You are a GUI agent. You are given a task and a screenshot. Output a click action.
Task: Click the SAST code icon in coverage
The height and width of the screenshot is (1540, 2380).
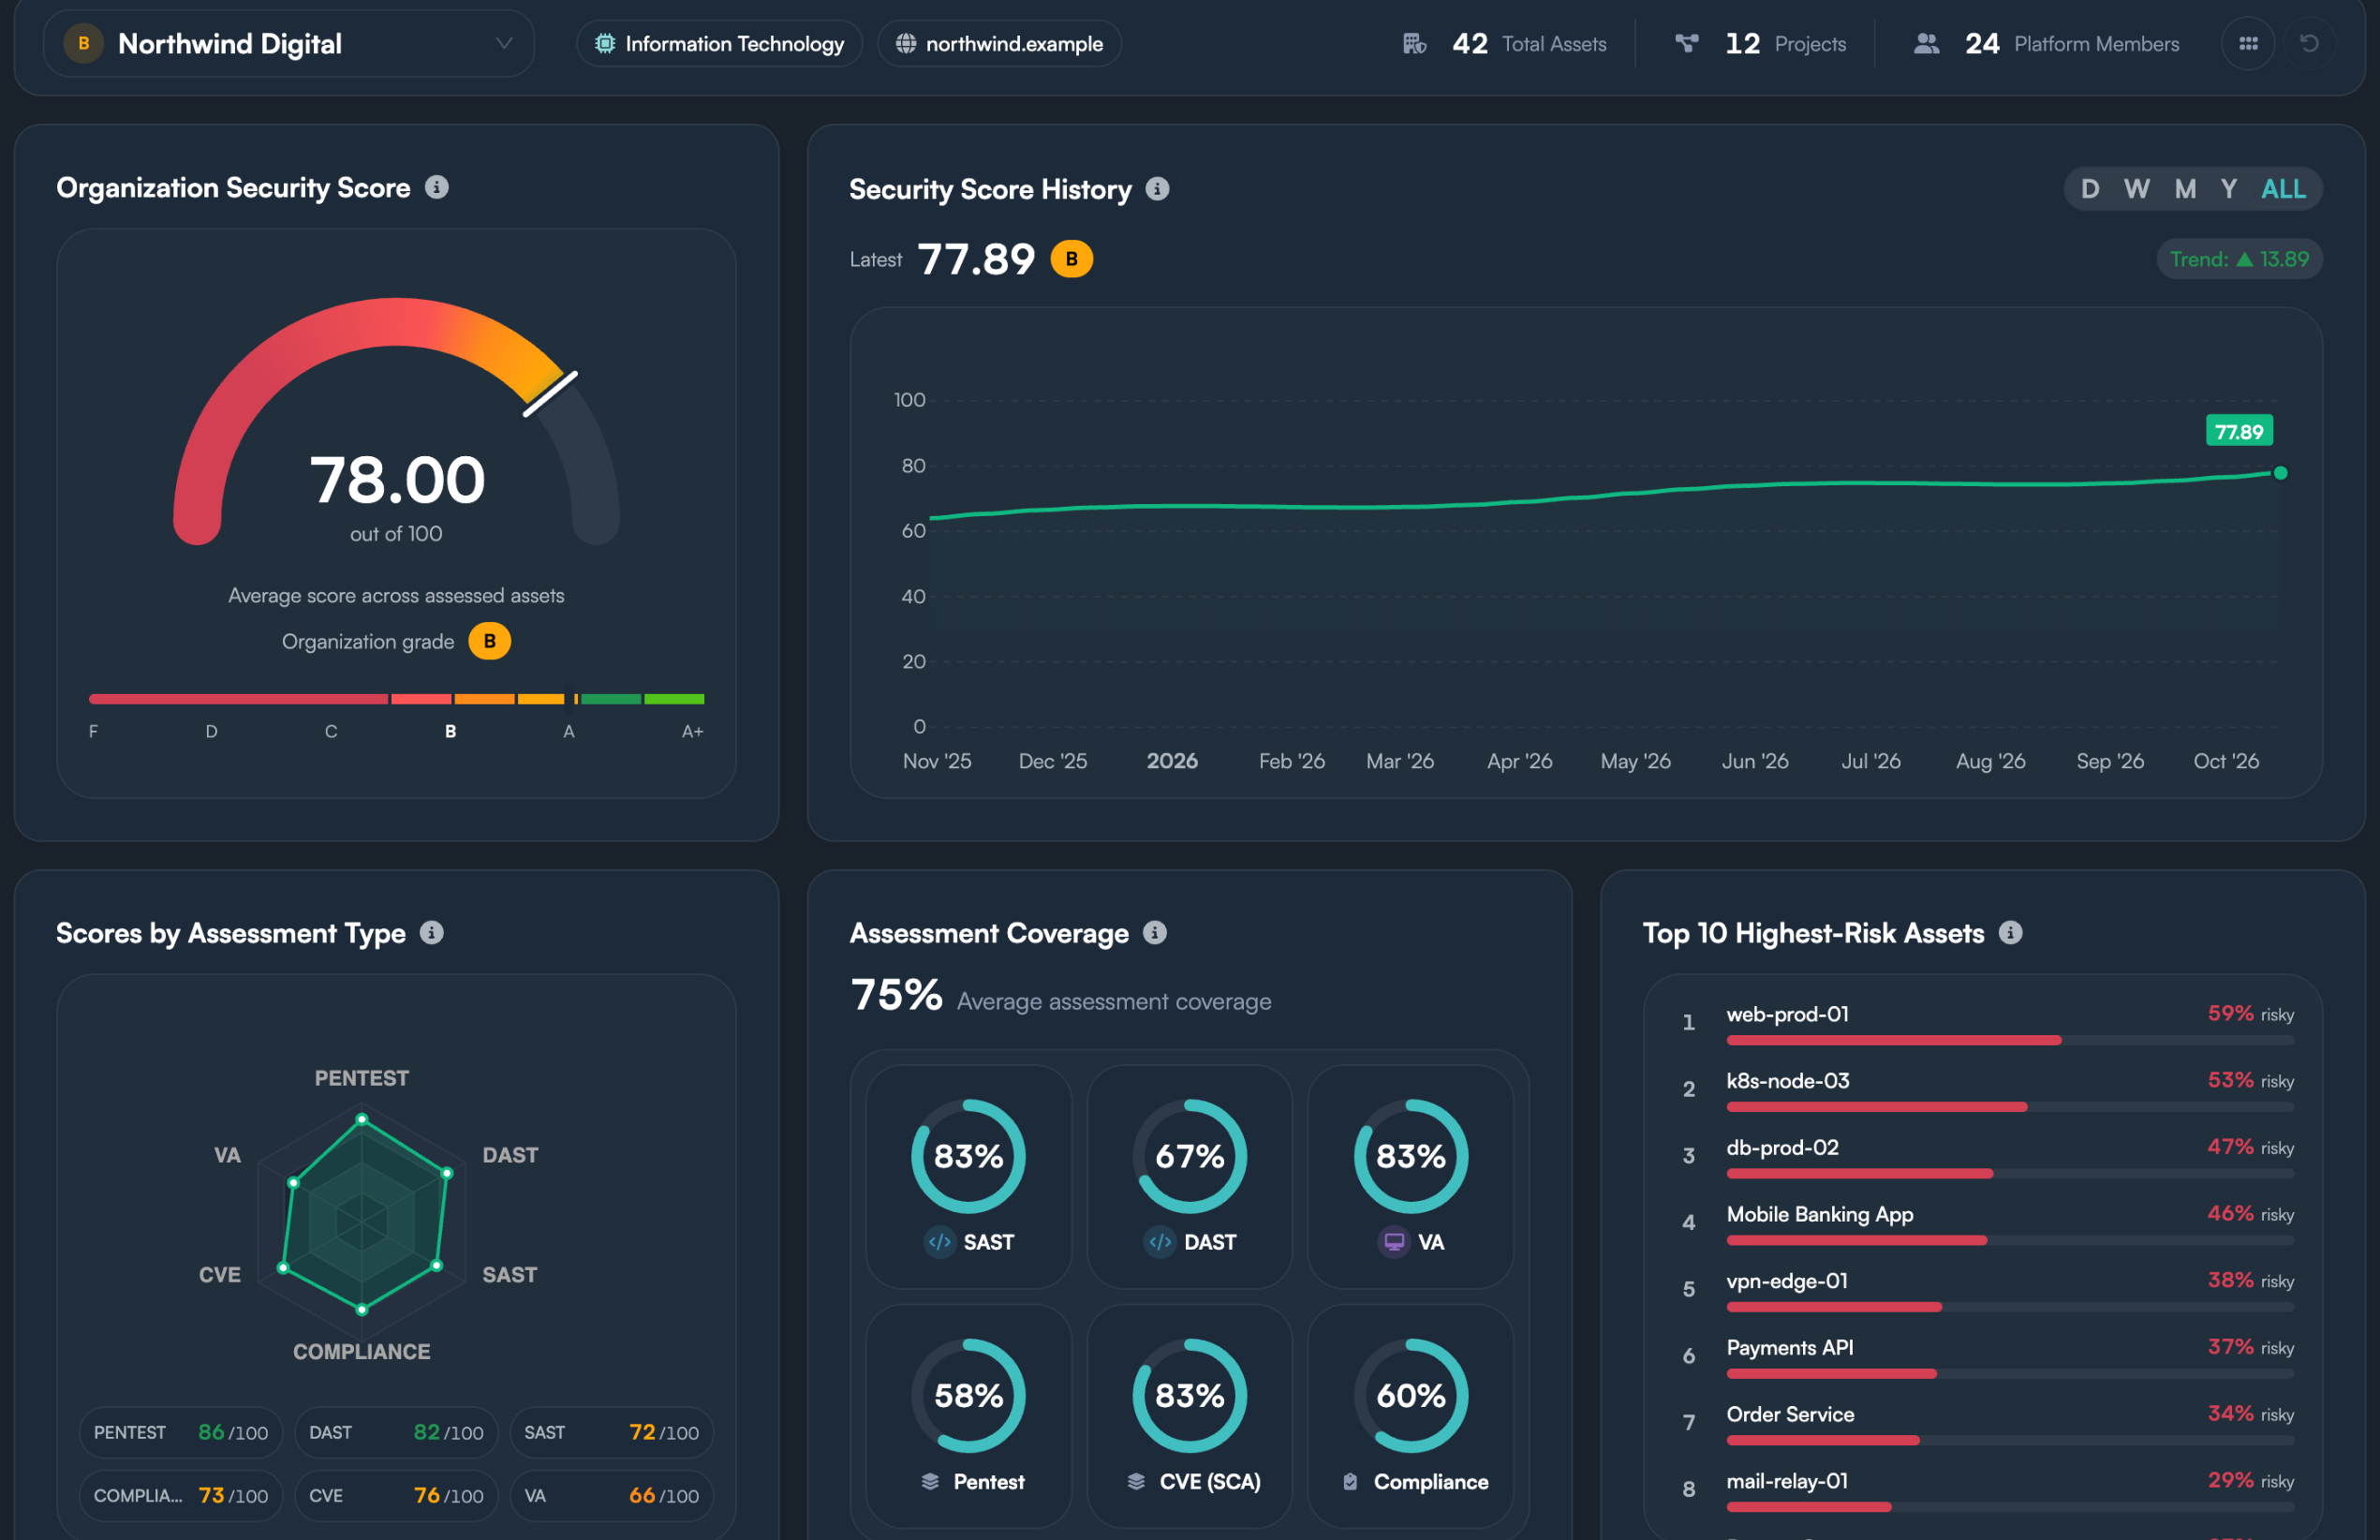939,1242
